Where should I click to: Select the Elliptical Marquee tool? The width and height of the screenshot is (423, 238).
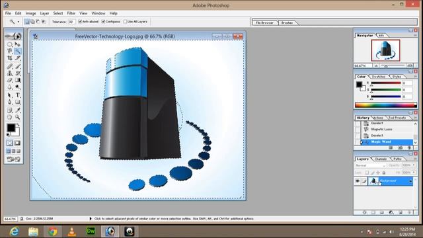10,44
